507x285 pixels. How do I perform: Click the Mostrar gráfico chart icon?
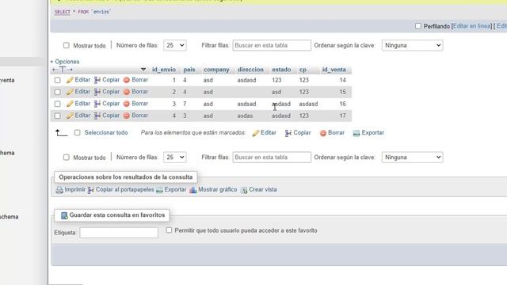click(x=193, y=190)
